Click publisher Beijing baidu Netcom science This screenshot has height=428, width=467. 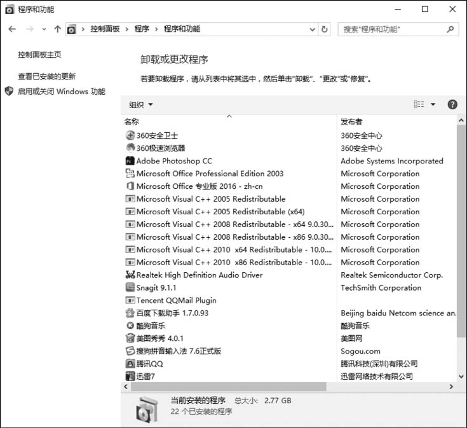pos(398,313)
